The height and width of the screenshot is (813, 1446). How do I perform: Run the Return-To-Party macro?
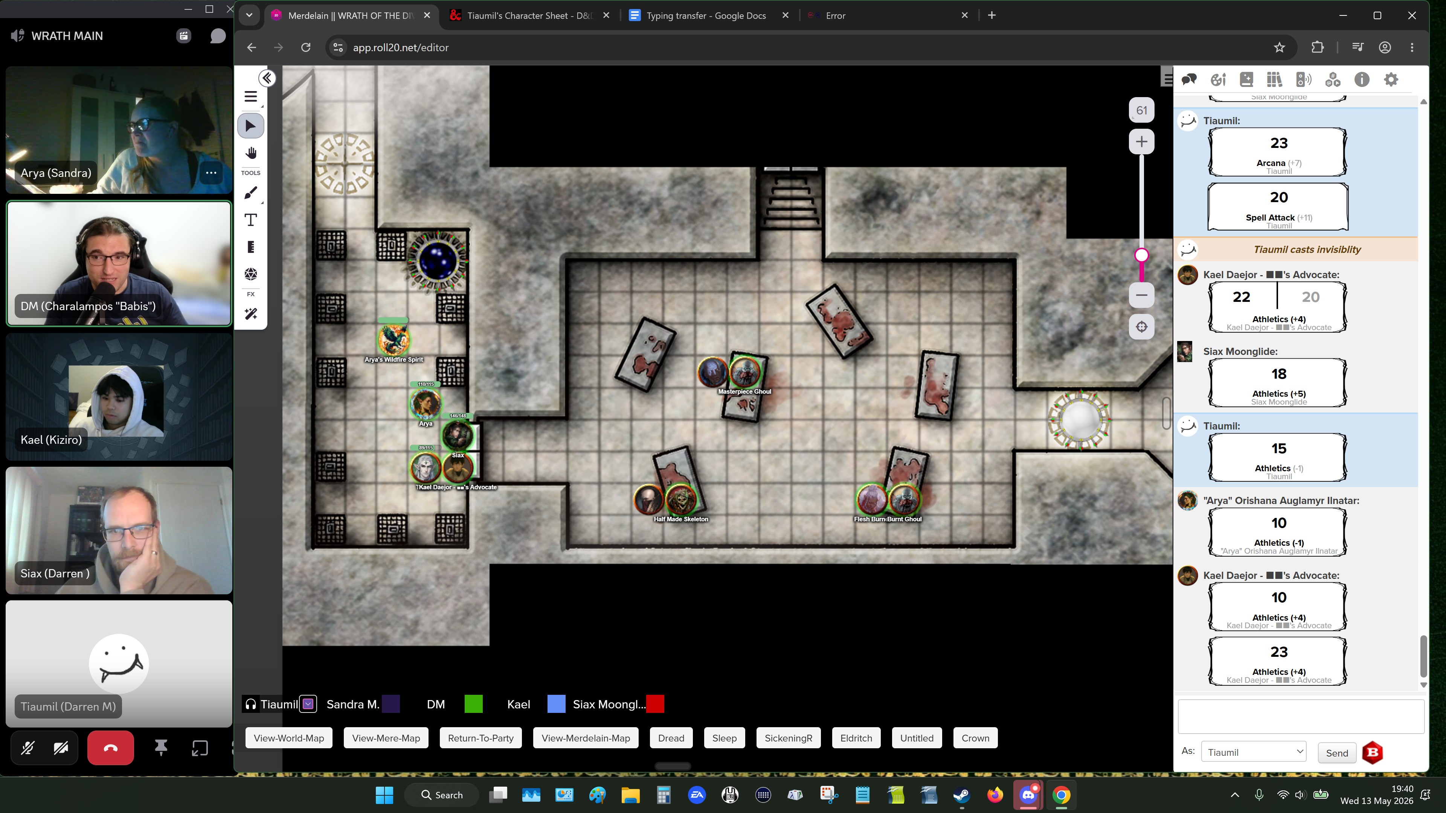click(x=480, y=738)
